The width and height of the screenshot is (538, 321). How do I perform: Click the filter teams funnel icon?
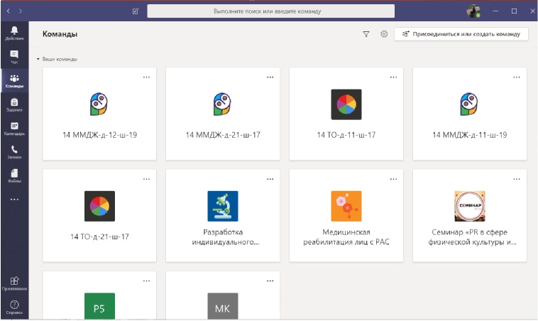366,34
